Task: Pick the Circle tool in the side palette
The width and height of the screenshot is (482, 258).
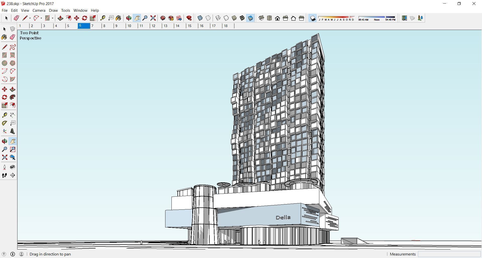Action: click(x=5, y=63)
